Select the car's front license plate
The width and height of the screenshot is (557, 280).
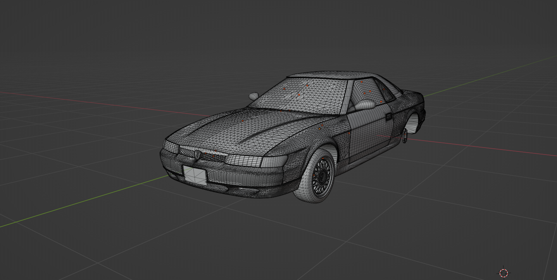tap(195, 175)
